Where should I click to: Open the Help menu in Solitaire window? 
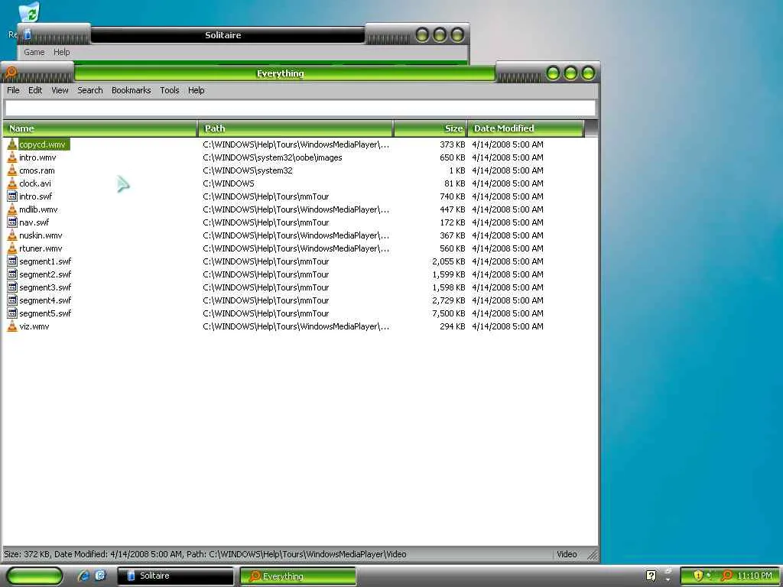click(61, 52)
